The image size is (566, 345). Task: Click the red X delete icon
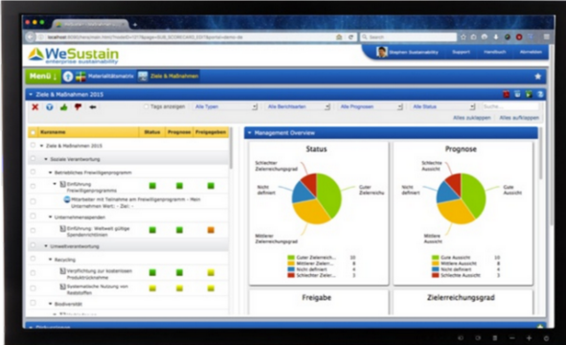[35, 107]
